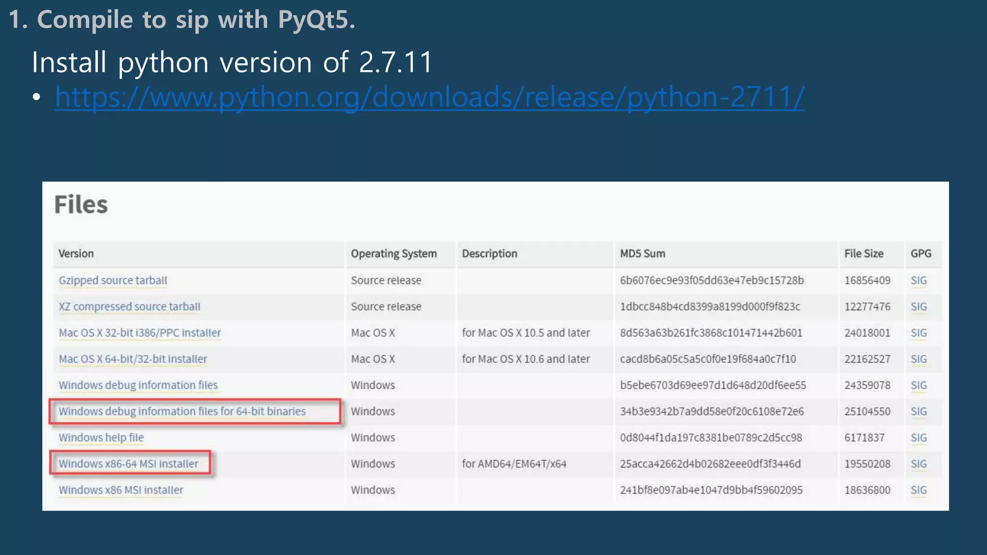Screen dimensions: 987x555
Task: Click 'Install python version of 2.7.11' text
Action: point(232,62)
